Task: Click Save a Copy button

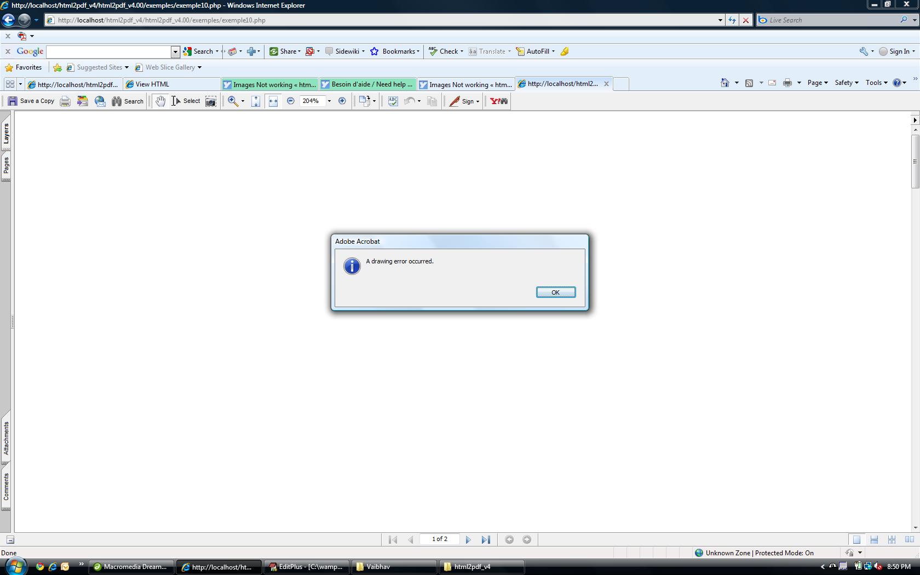Action: 31,101
